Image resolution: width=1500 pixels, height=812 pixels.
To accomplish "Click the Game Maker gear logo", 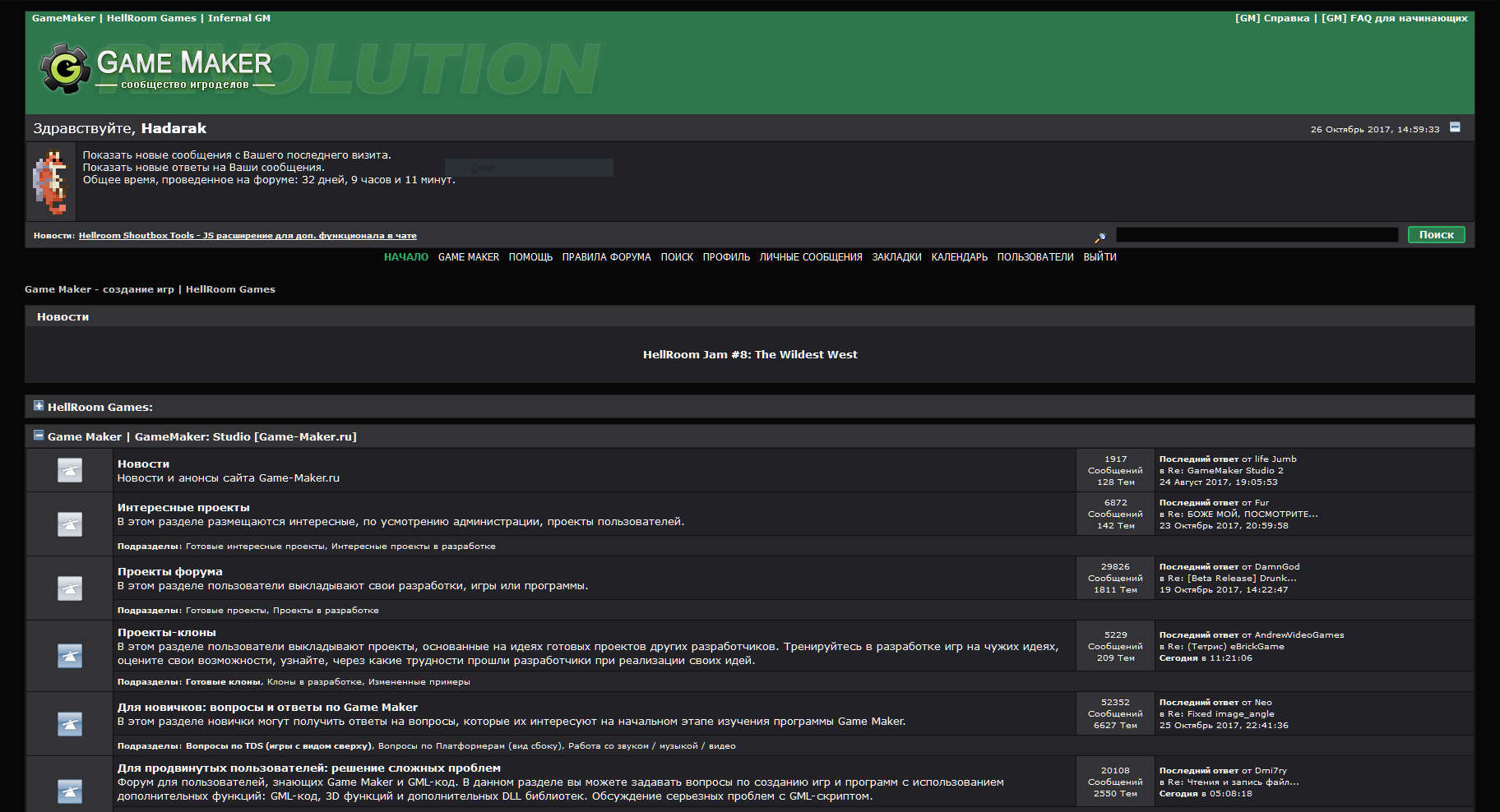I will [65, 68].
